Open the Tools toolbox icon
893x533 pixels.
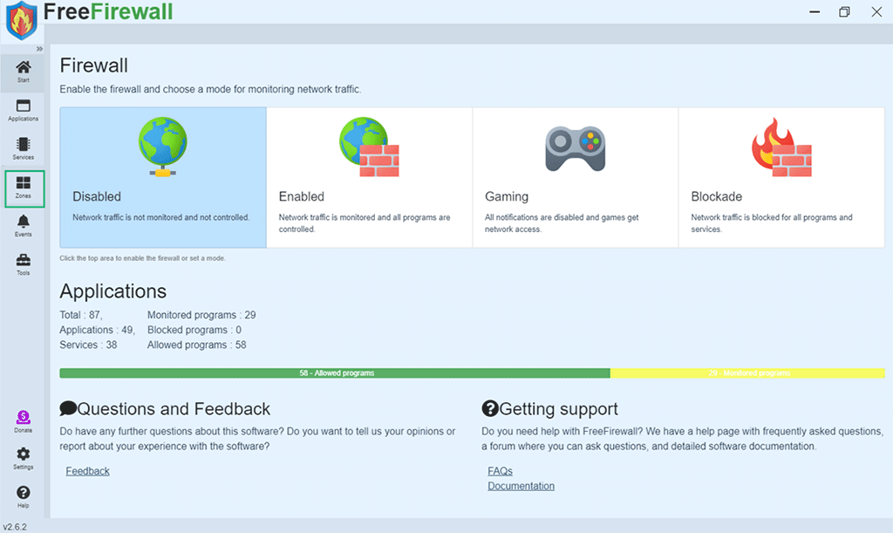click(24, 263)
